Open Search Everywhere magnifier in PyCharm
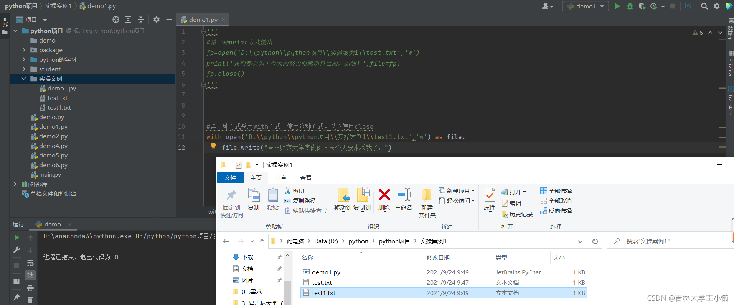 pyautogui.click(x=704, y=6)
